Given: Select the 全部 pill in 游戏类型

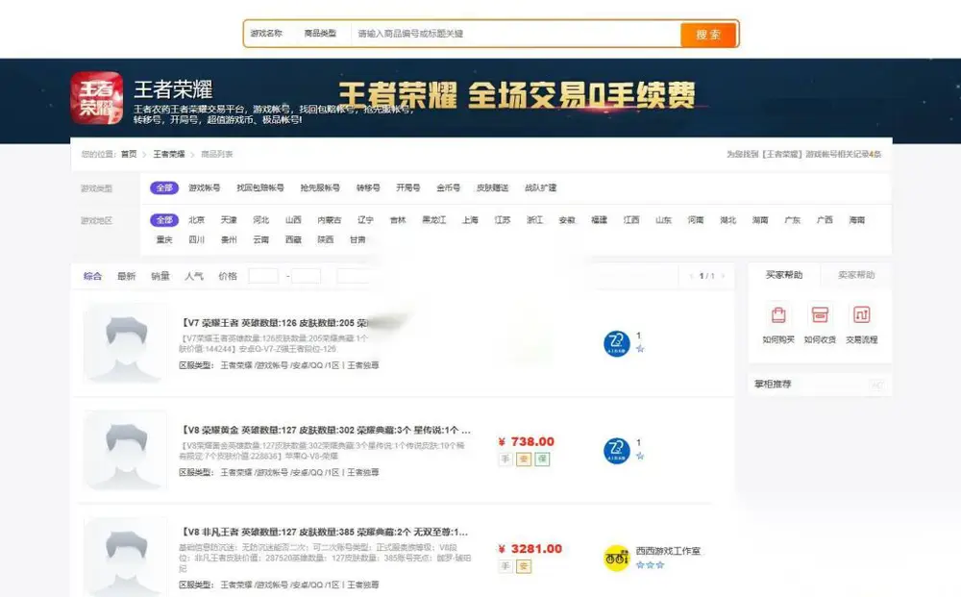Looking at the screenshot, I should coord(164,187).
